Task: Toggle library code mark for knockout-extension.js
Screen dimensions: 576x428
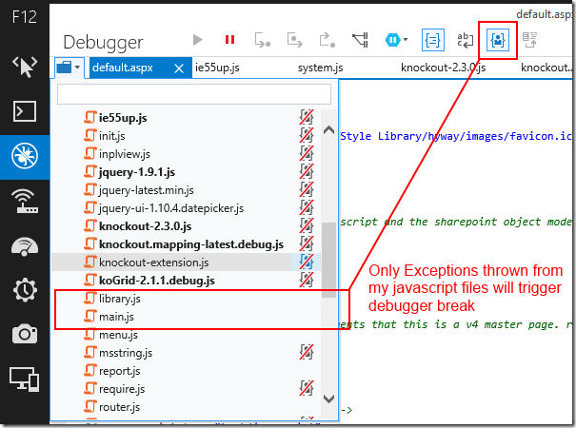Action: pyautogui.click(x=306, y=263)
